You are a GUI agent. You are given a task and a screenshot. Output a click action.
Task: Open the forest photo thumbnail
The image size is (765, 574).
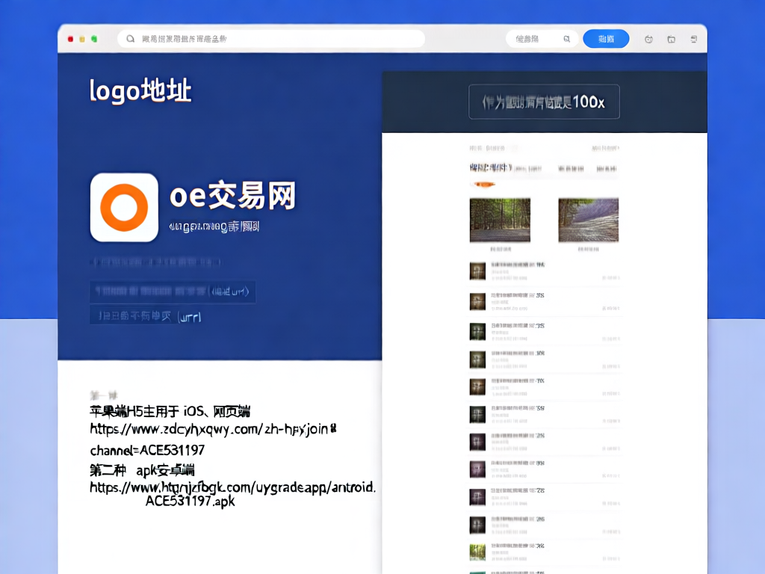500,220
